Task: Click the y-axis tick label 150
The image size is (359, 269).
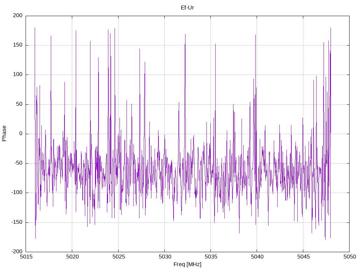Action: (18, 45)
